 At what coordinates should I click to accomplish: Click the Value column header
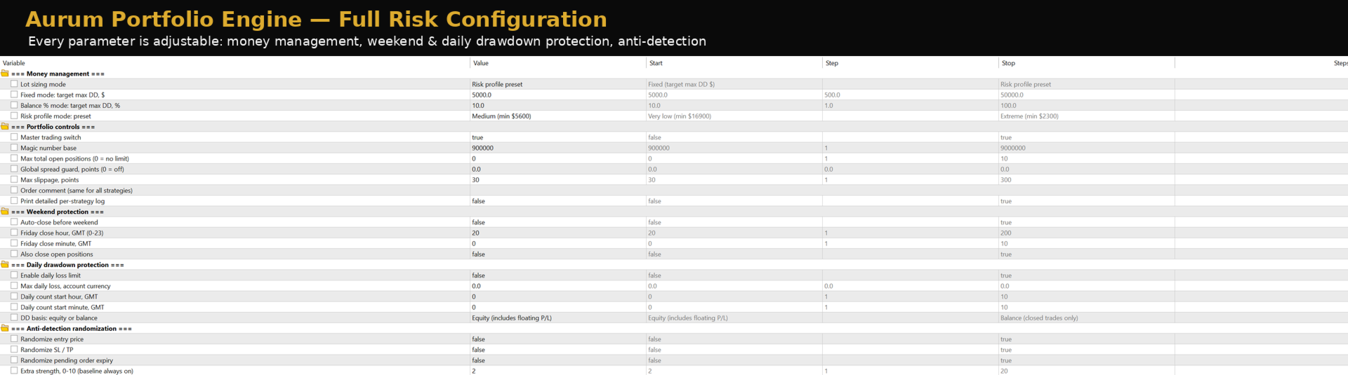tap(558, 63)
